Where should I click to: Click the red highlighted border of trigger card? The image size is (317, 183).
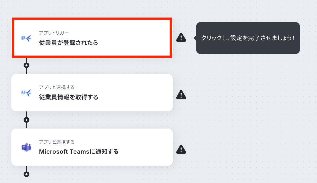click(92, 19)
